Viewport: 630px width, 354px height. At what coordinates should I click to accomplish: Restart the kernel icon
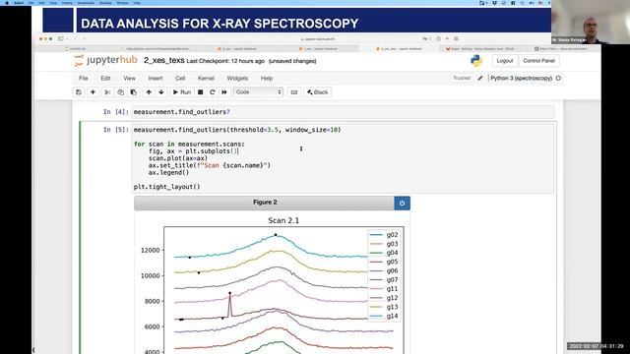[x=213, y=92]
